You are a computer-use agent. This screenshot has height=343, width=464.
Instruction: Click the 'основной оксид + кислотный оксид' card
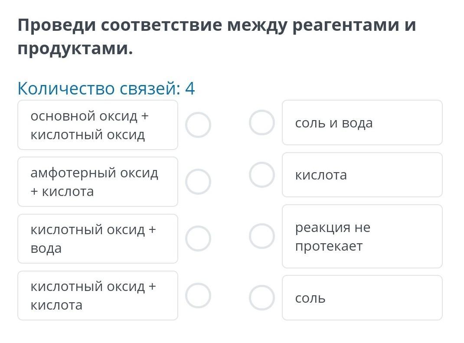(x=98, y=125)
